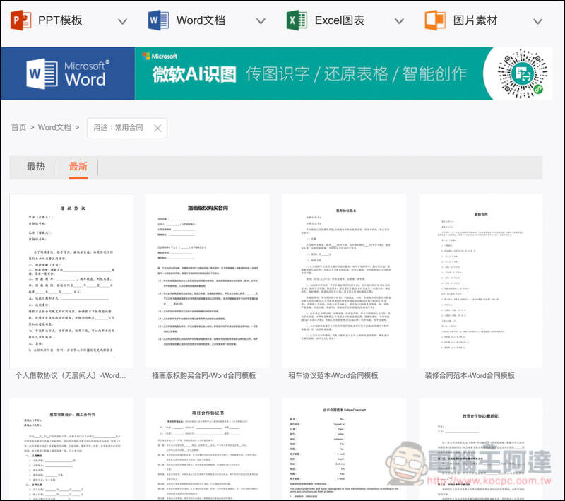Viewport: 565px width, 501px height.
Task: Expand the 图片素材 dropdown arrow
Action: coord(537,22)
